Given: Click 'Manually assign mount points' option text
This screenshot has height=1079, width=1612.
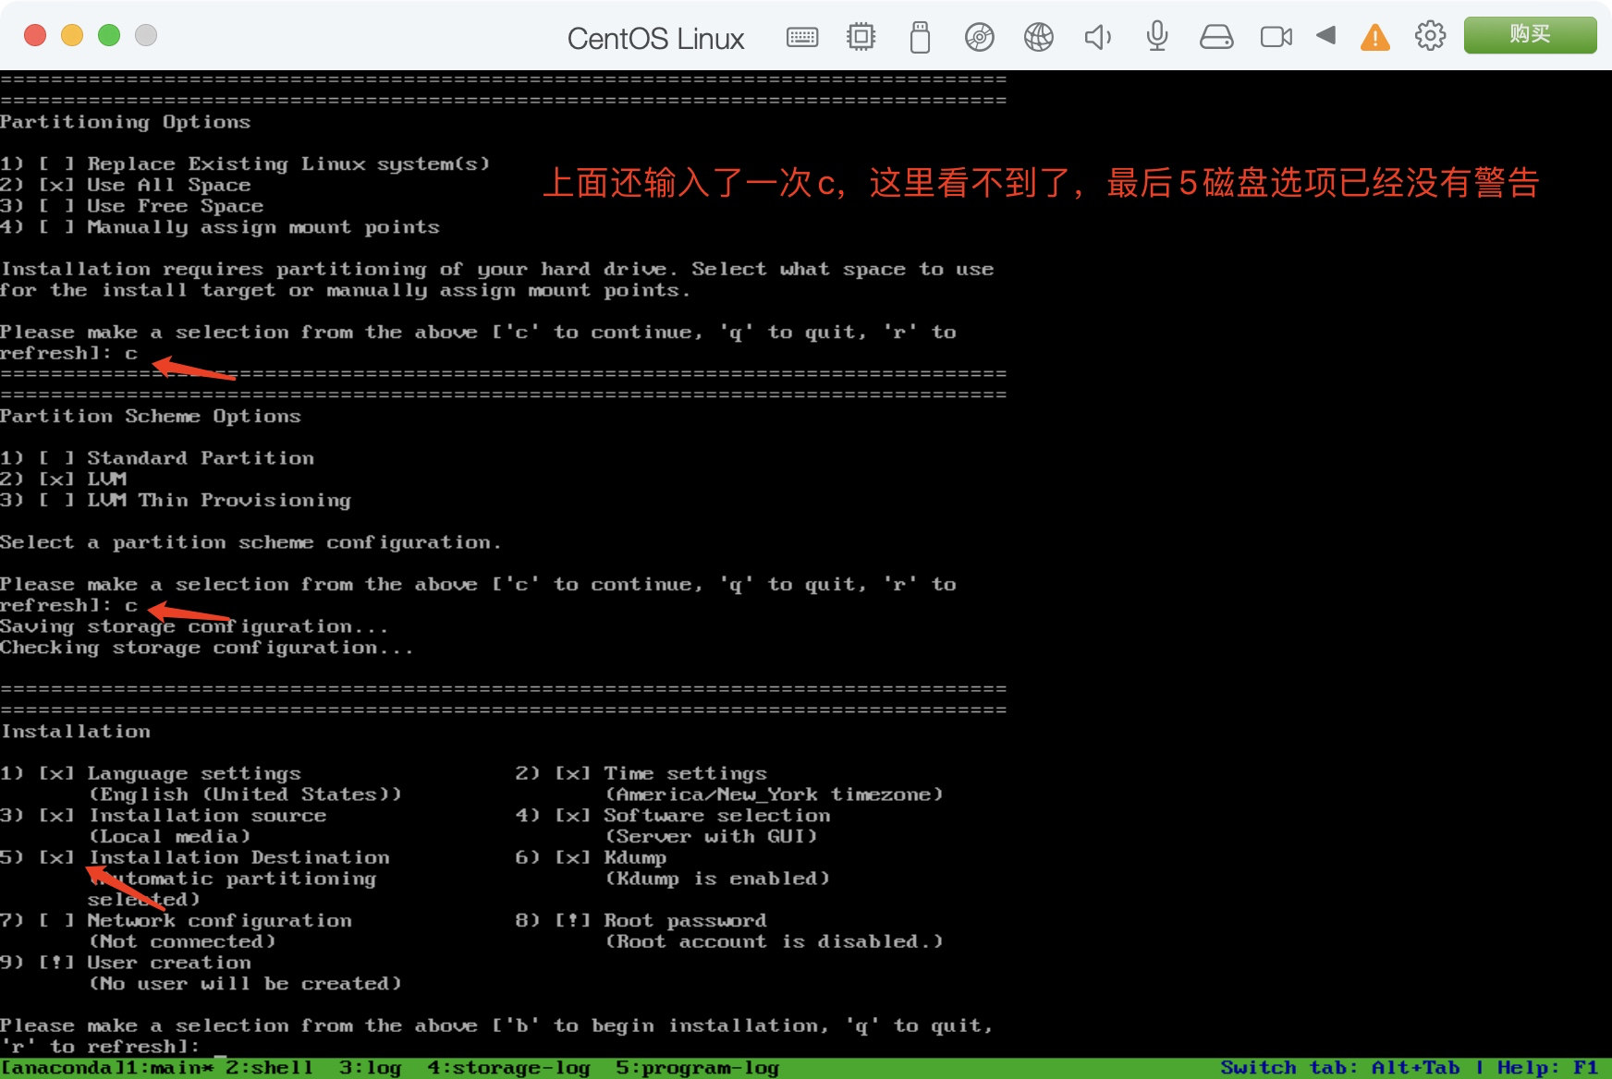Looking at the screenshot, I should click(263, 227).
